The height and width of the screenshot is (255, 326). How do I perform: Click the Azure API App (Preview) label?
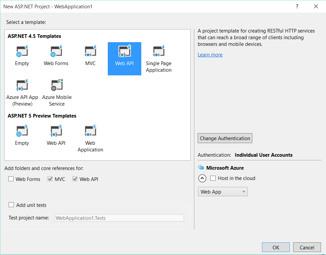point(22,101)
